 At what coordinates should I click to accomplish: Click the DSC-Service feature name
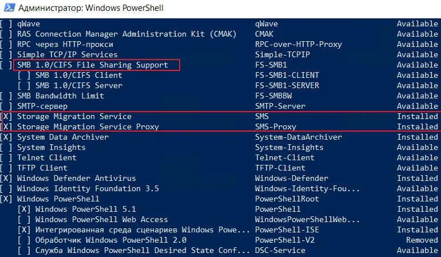point(280,251)
